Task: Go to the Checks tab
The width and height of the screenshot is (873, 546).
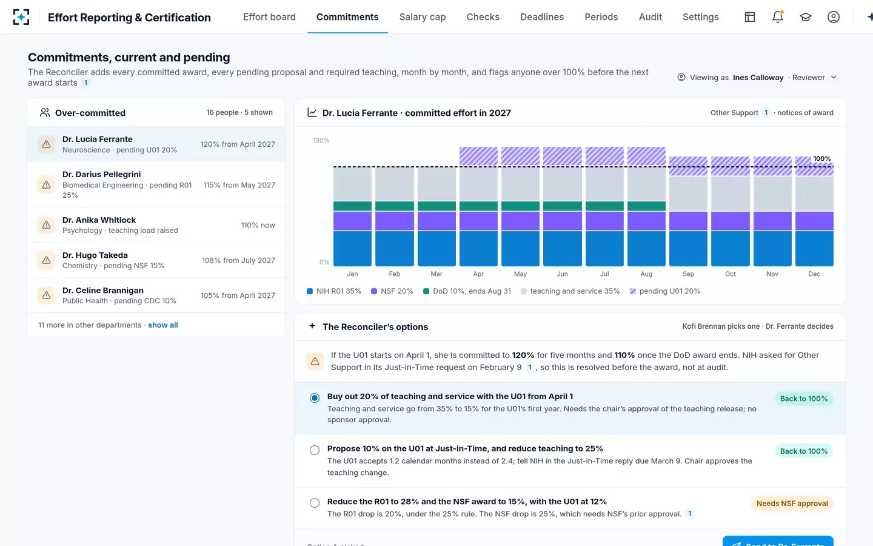Action: click(483, 17)
